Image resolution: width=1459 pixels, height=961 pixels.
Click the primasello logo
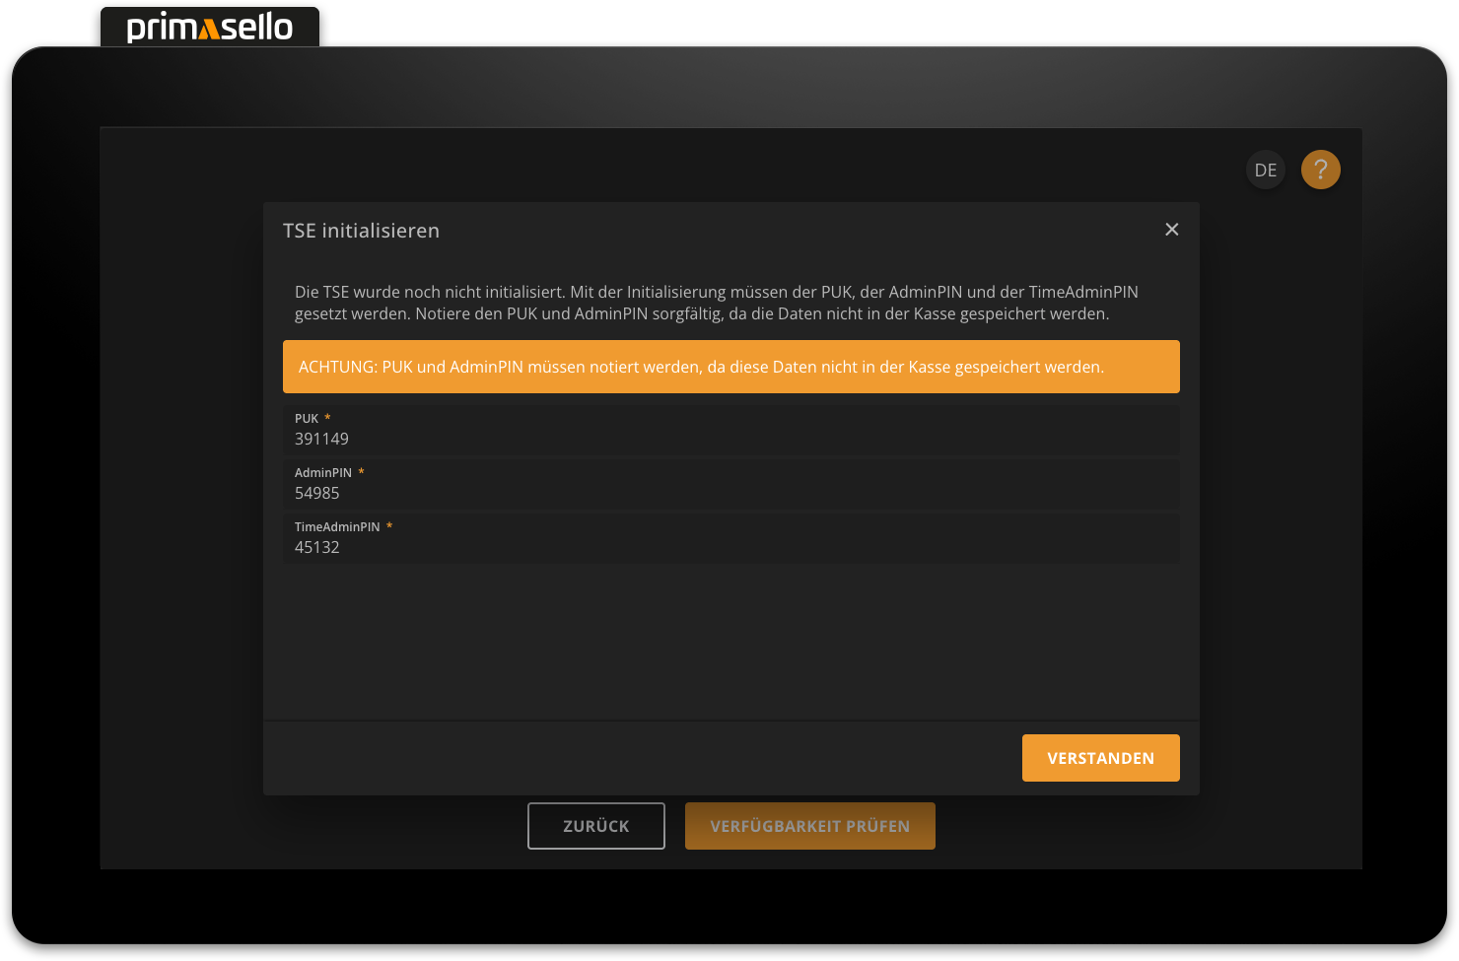coord(209,27)
